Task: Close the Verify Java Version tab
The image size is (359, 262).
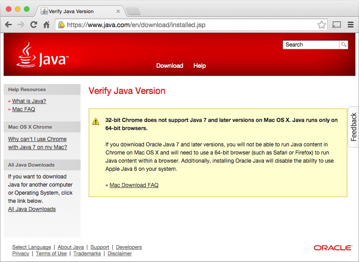Action: [118, 11]
